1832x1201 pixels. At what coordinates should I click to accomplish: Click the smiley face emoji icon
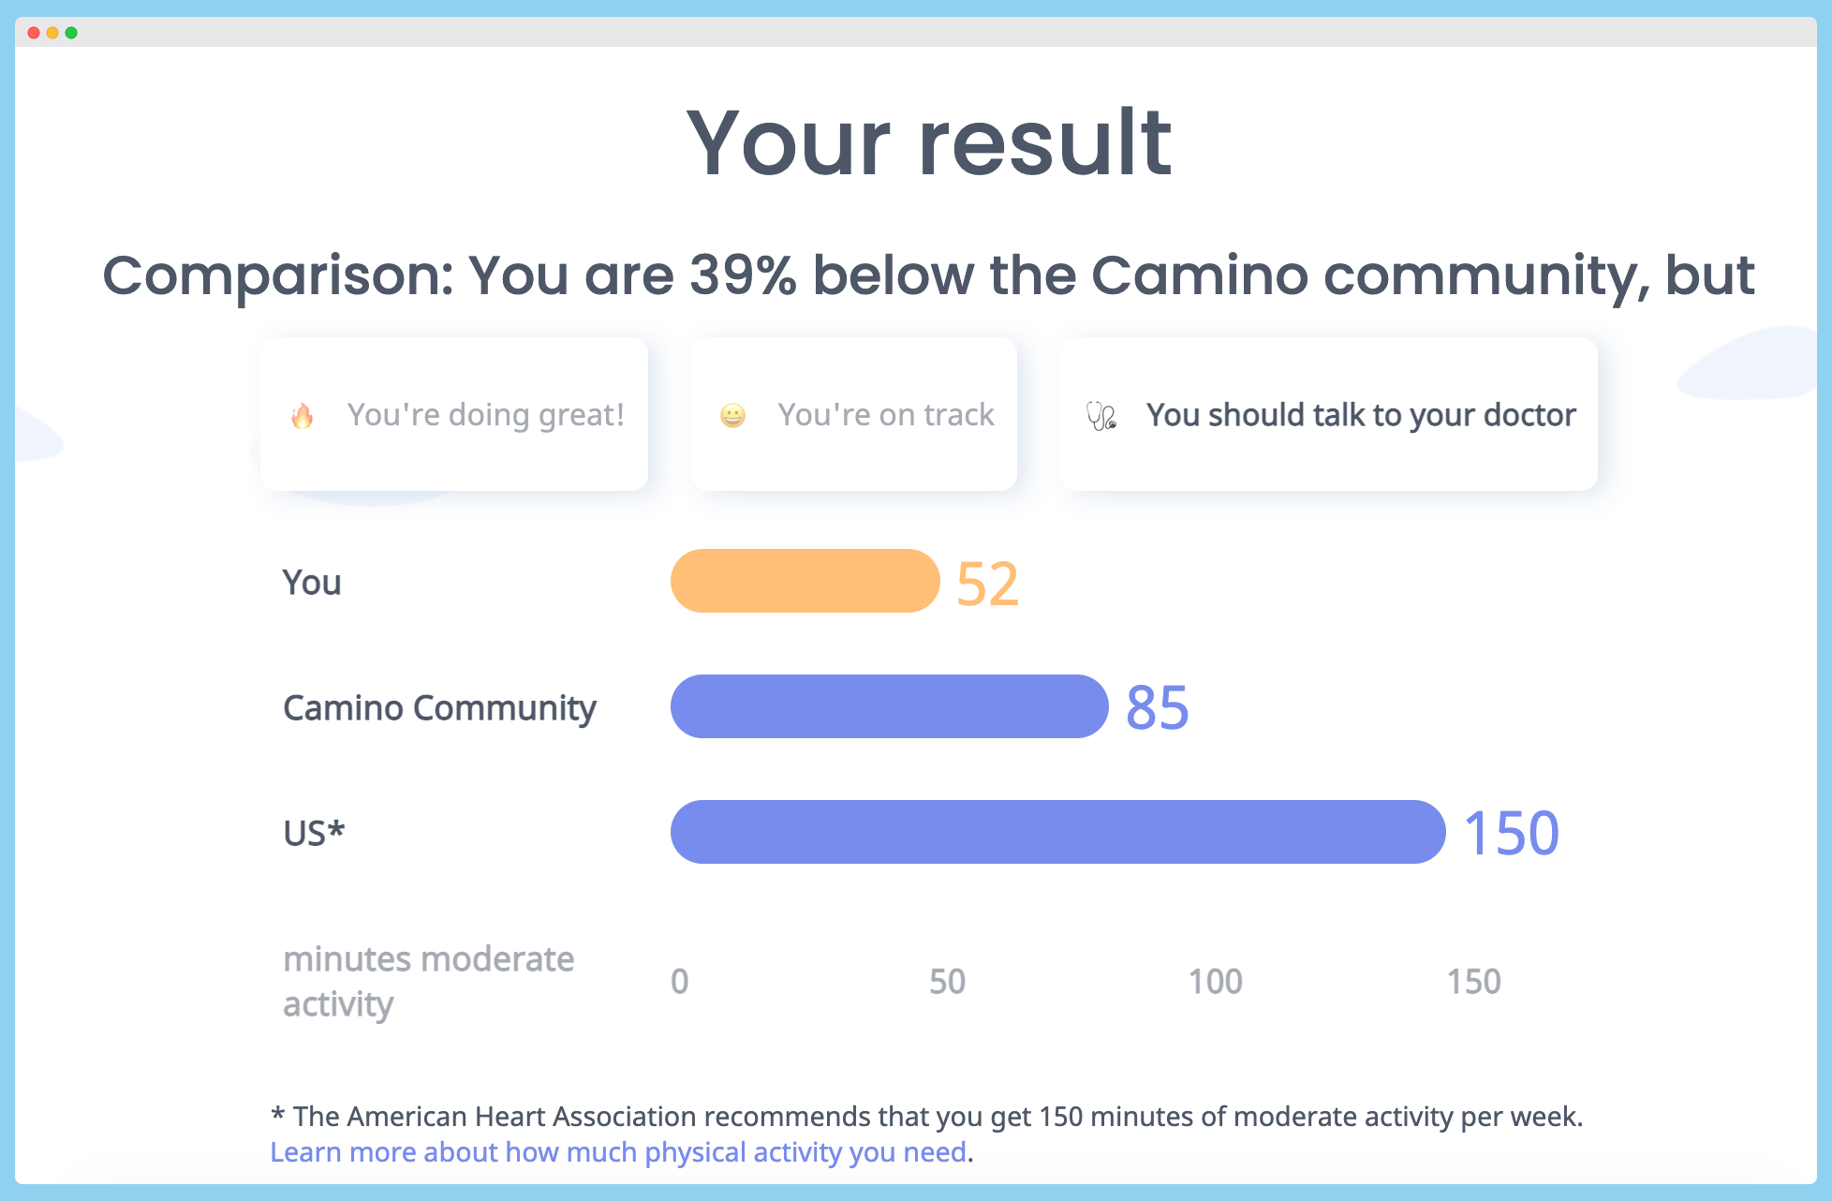tap(732, 415)
